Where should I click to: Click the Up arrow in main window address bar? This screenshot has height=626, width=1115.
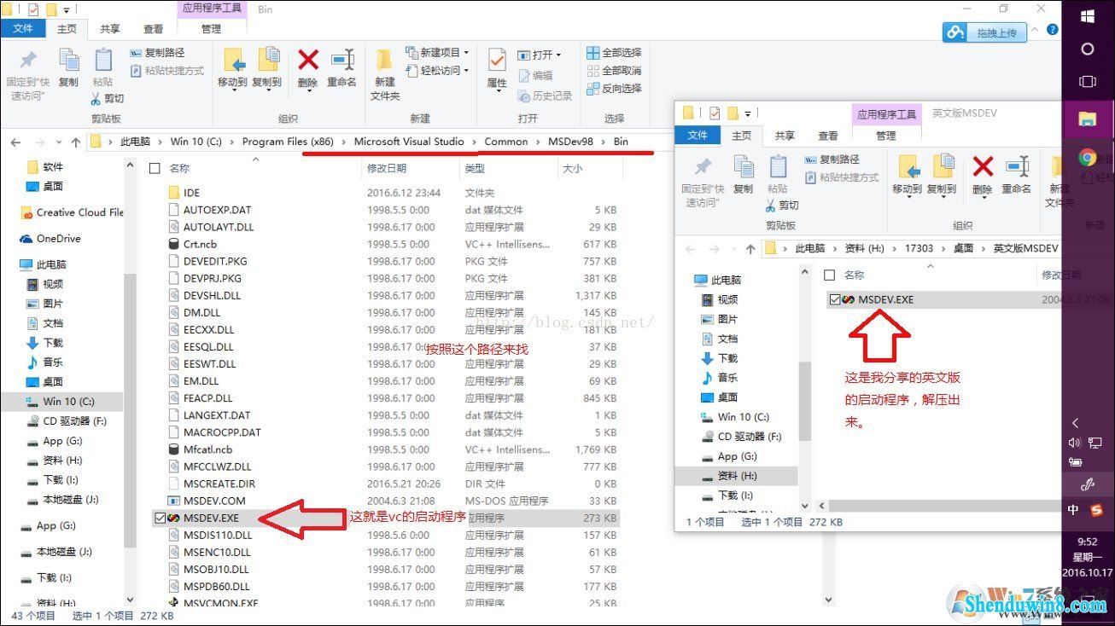tap(75, 142)
